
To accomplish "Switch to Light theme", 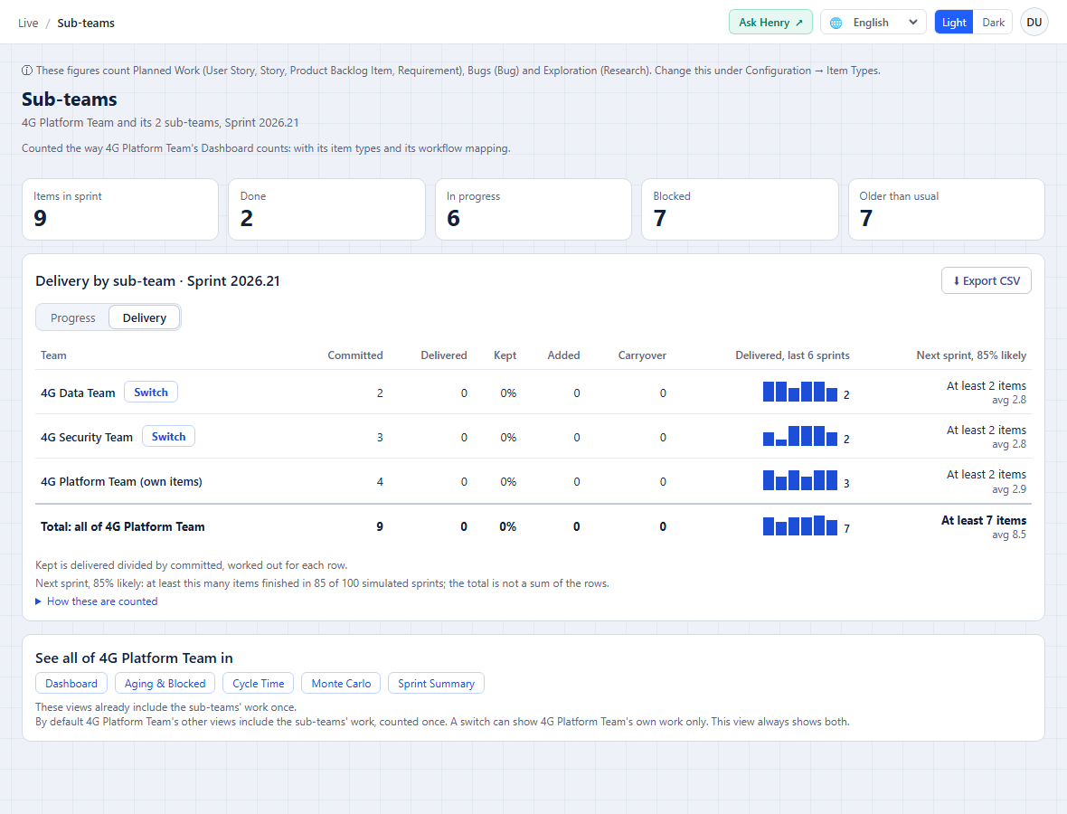I will pos(953,23).
